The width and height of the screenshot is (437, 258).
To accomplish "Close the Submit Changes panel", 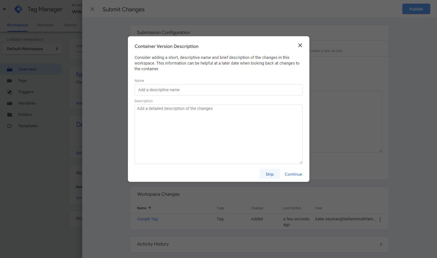I will click(x=92, y=9).
